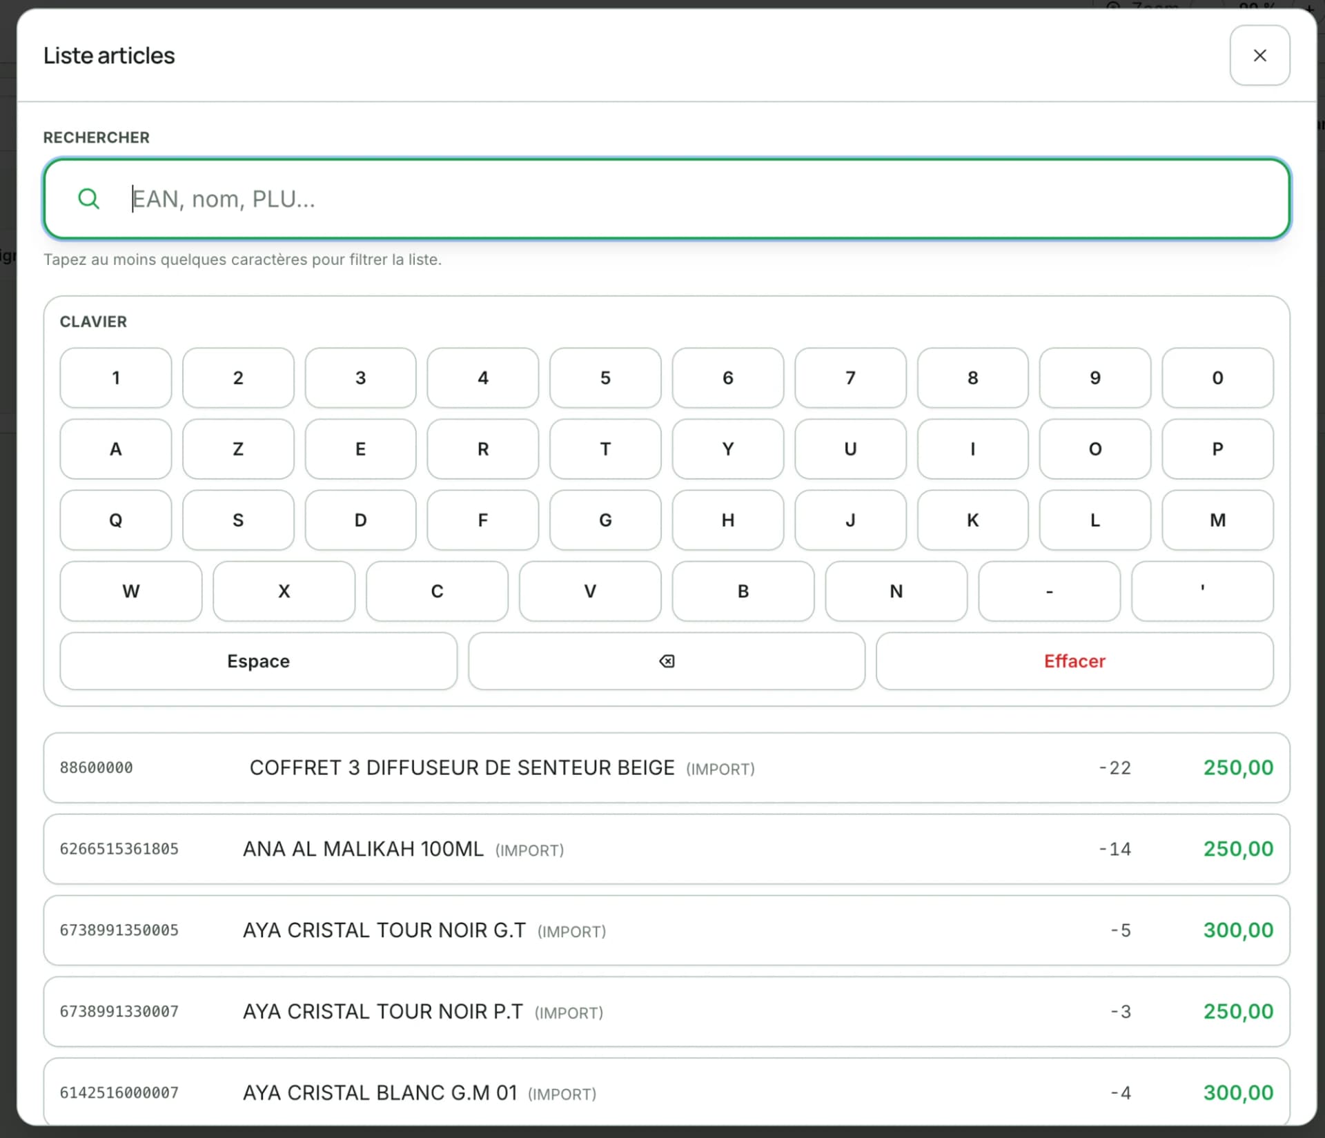Screen dimensions: 1325x1138
Task: Click the -5 stock value
Action: click(1120, 931)
